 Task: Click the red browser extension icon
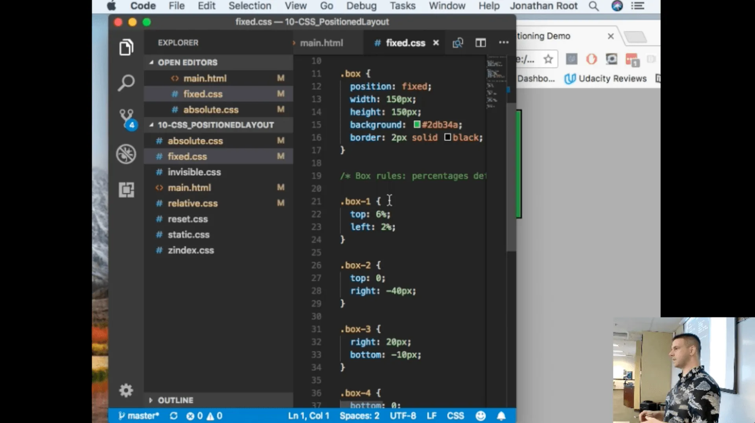[591, 59]
